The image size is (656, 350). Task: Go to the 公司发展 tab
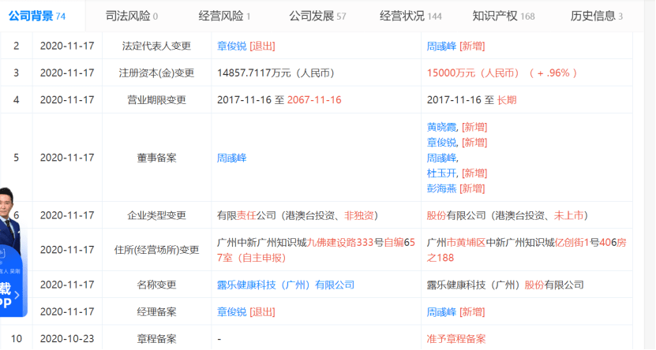pos(317,17)
